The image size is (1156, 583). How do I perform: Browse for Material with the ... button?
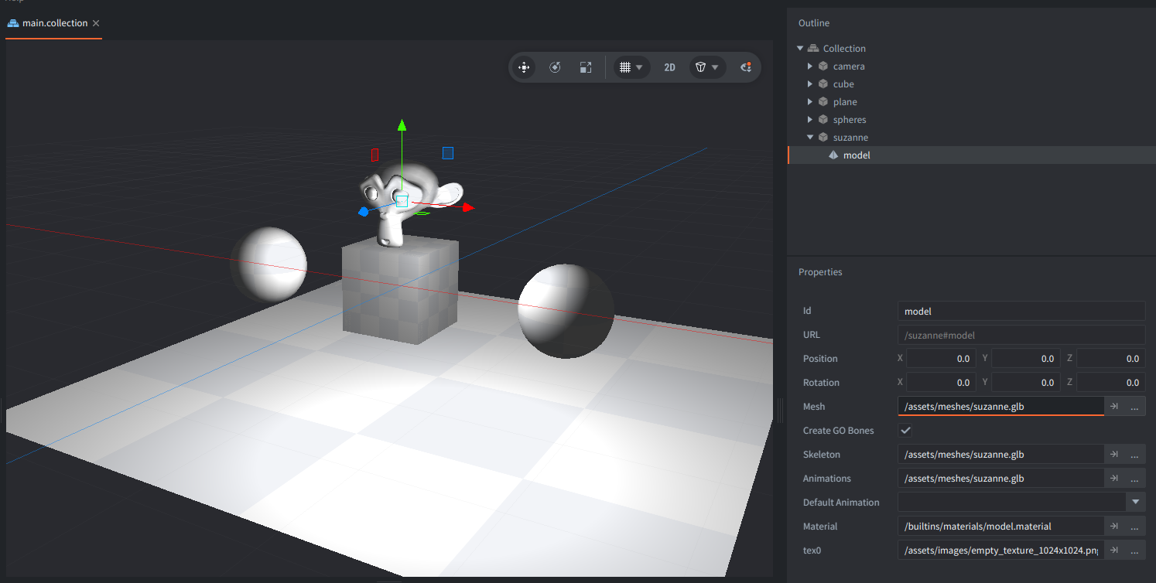coord(1135,526)
